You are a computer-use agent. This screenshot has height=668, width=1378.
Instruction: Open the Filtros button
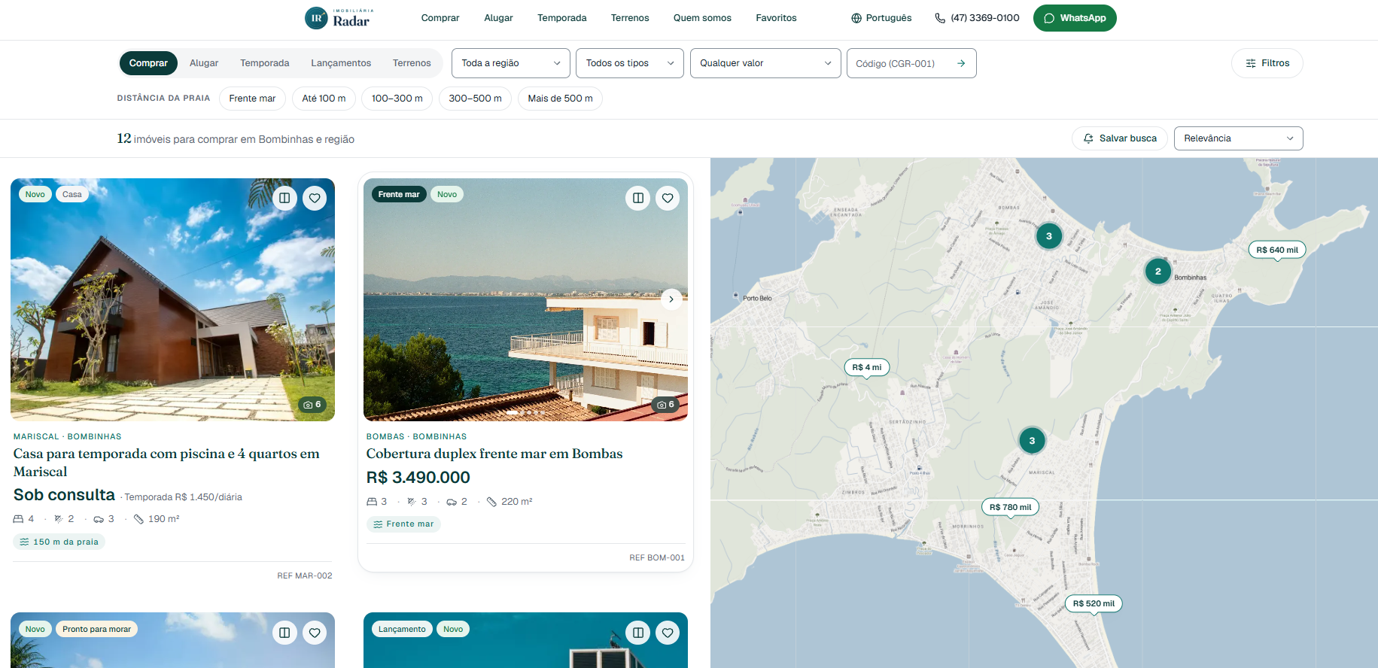pyautogui.click(x=1267, y=63)
